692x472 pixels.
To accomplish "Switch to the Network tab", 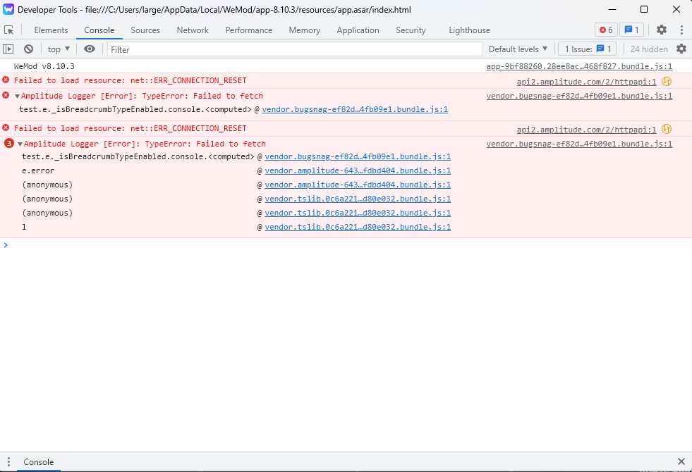I will coord(193,30).
